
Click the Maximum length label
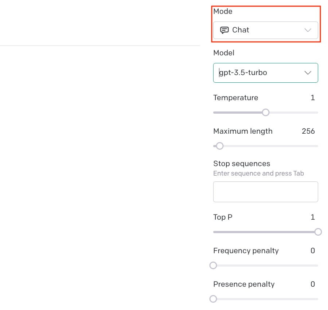tap(243, 131)
